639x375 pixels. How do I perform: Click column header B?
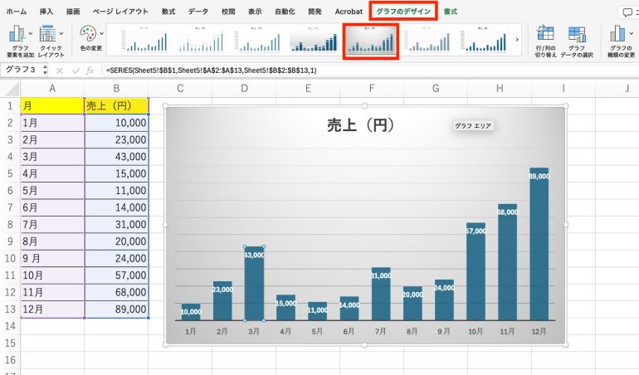[116, 89]
